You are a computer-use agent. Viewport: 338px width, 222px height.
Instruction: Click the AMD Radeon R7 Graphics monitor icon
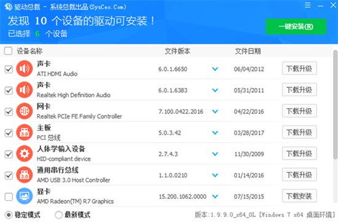[25, 196]
